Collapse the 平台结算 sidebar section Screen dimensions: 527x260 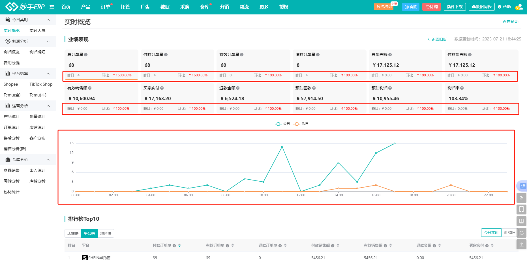point(48,74)
